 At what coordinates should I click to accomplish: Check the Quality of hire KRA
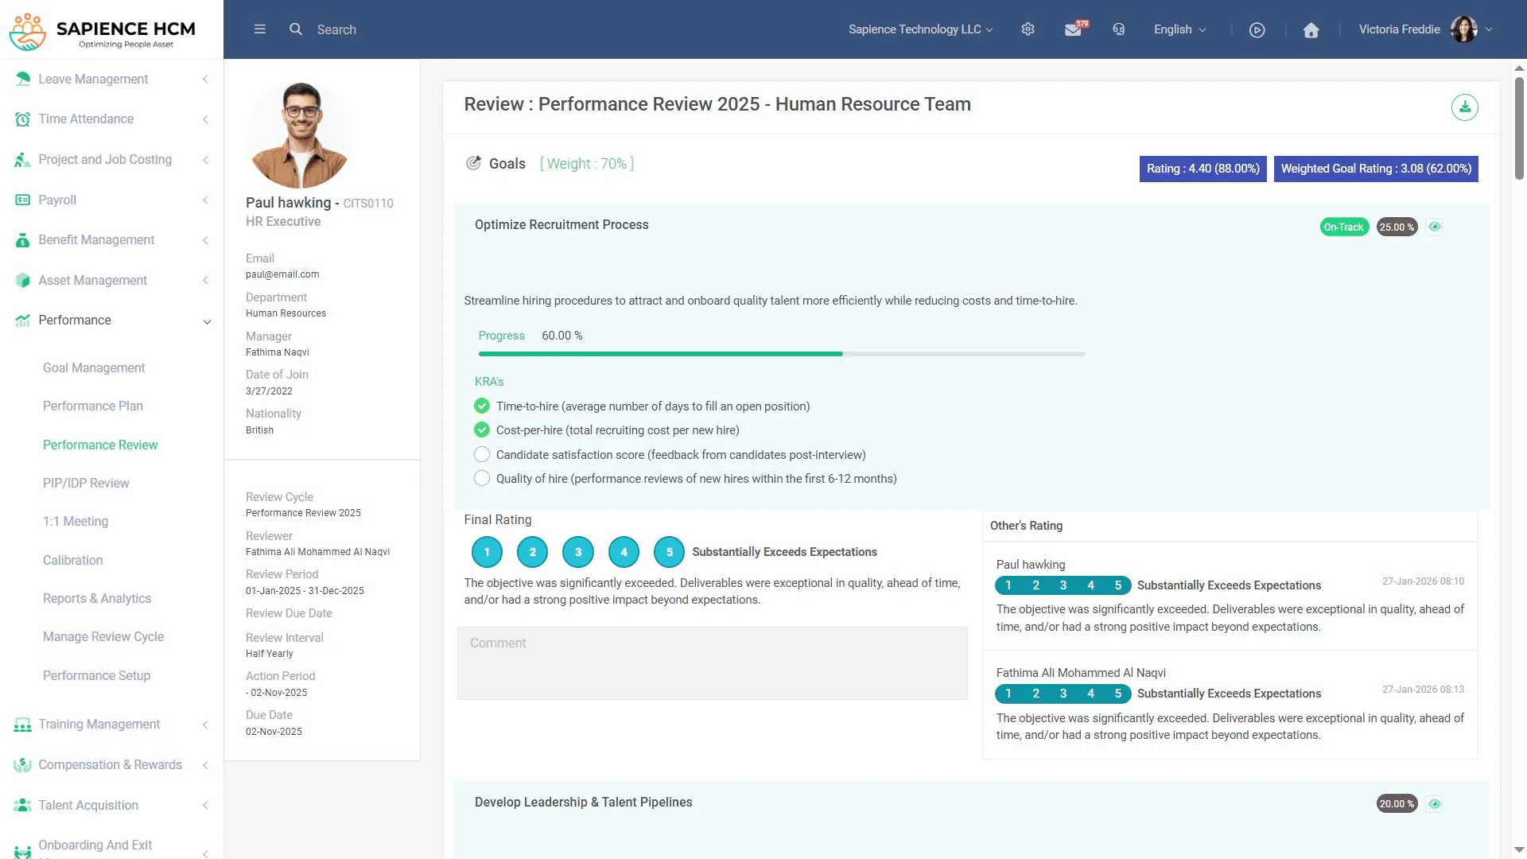click(x=482, y=478)
